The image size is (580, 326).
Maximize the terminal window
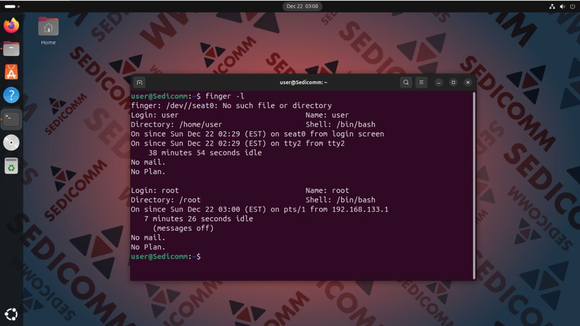pyautogui.click(x=453, y=82)
